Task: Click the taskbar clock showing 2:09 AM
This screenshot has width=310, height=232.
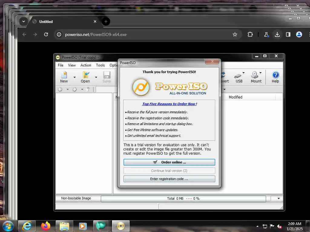Action: click(x=295, y=226)
